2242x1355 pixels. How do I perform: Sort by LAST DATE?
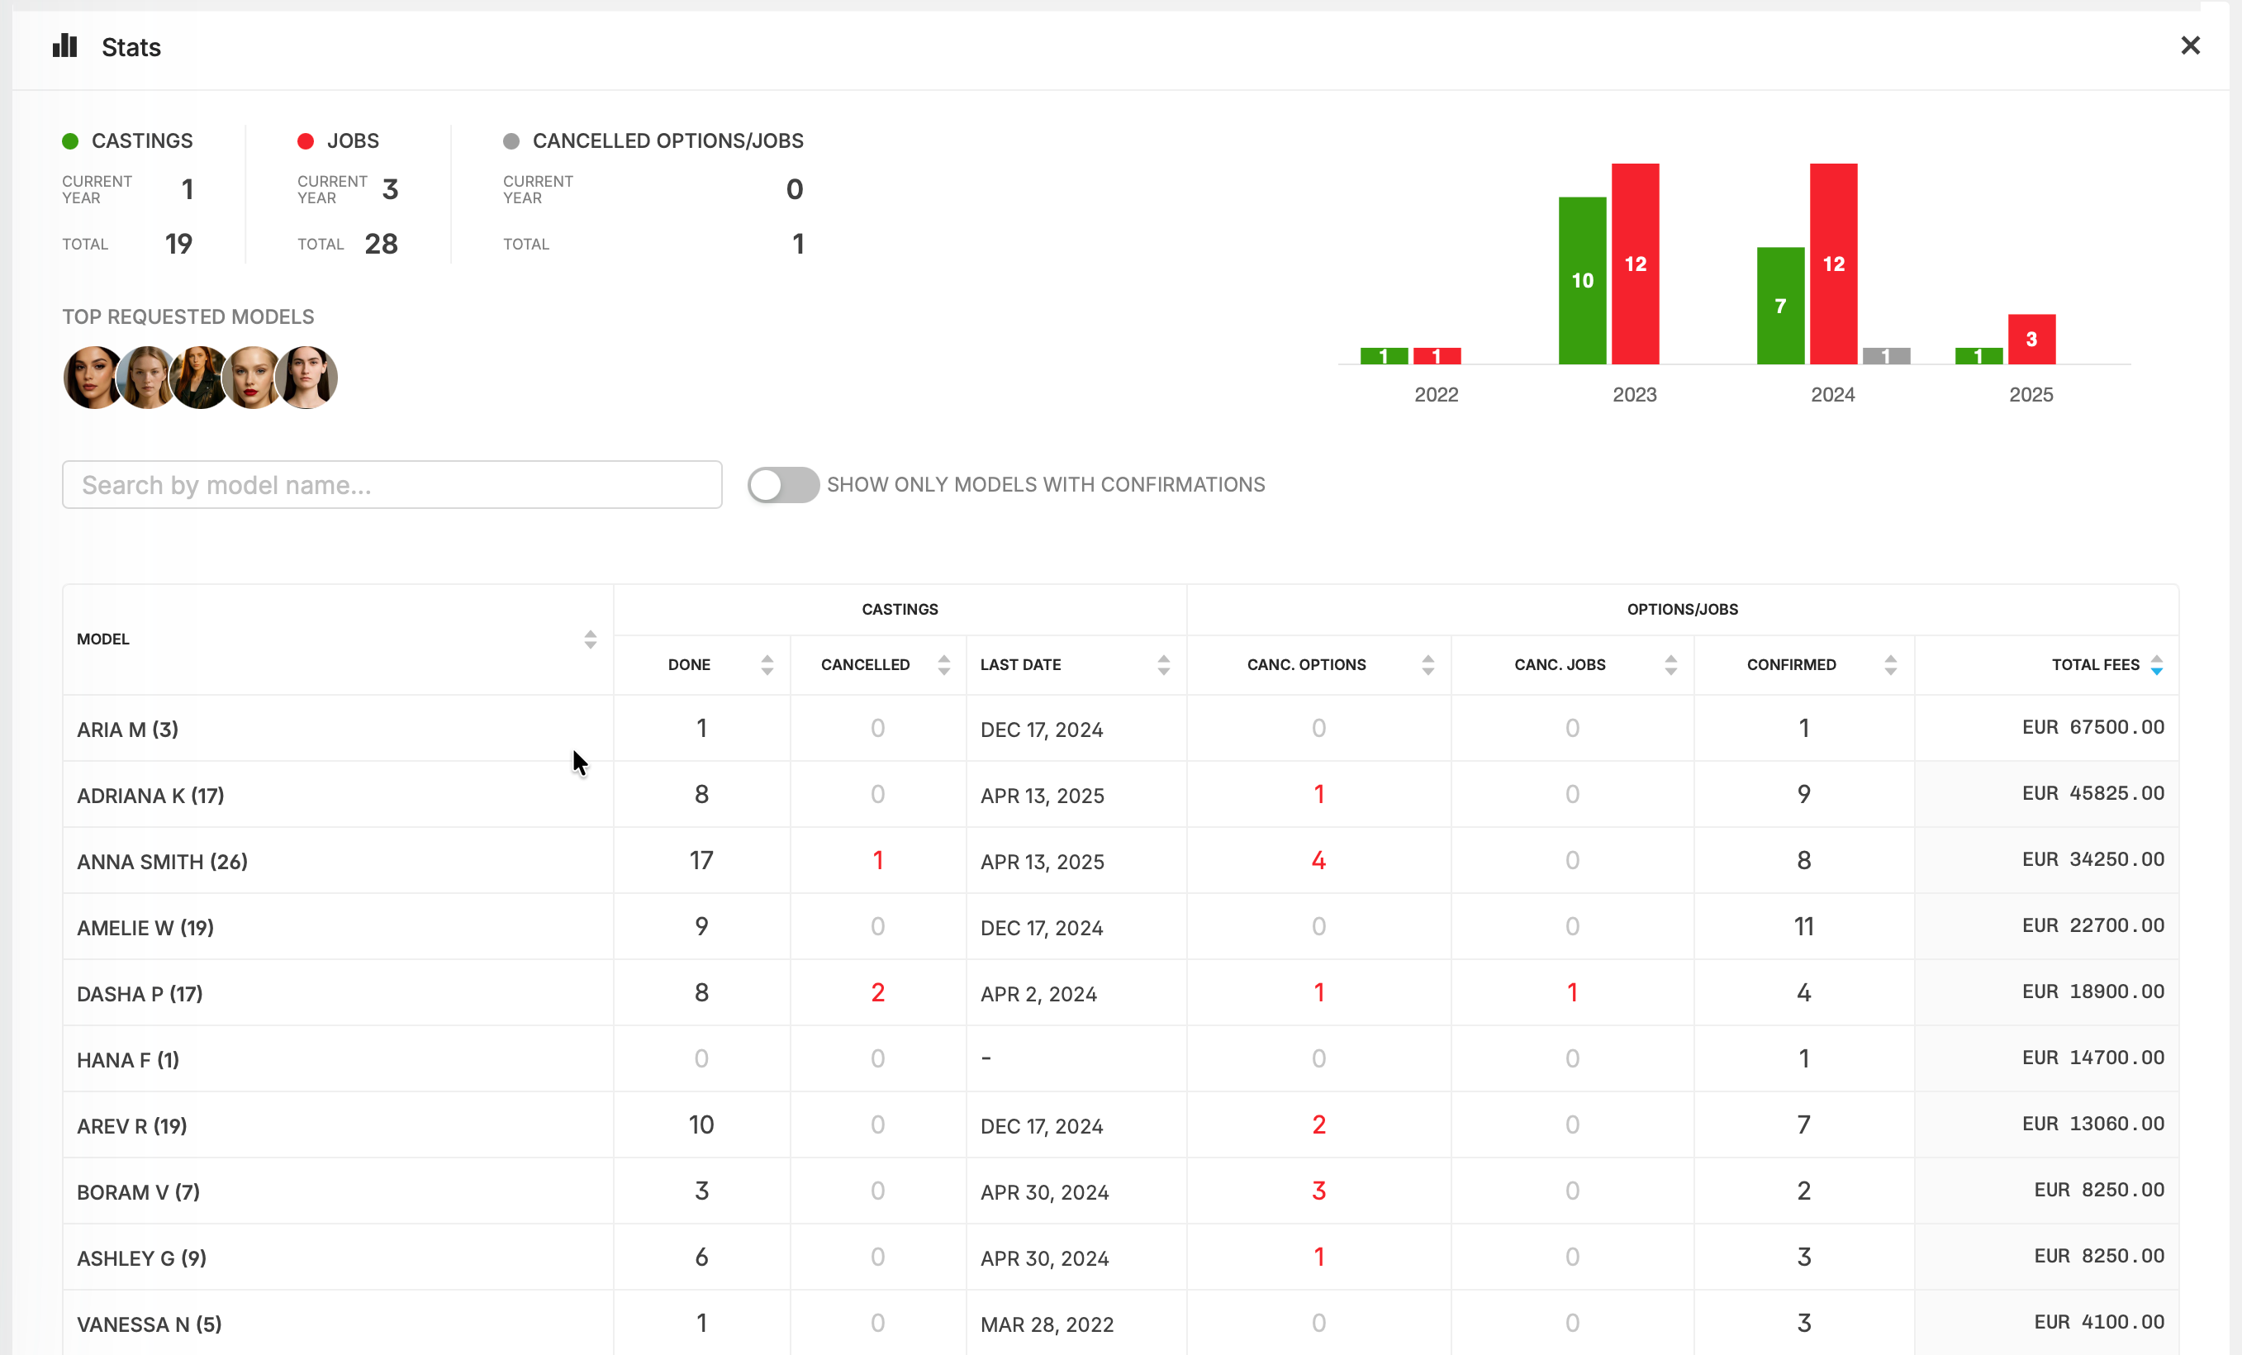[x=1163, y=664]
